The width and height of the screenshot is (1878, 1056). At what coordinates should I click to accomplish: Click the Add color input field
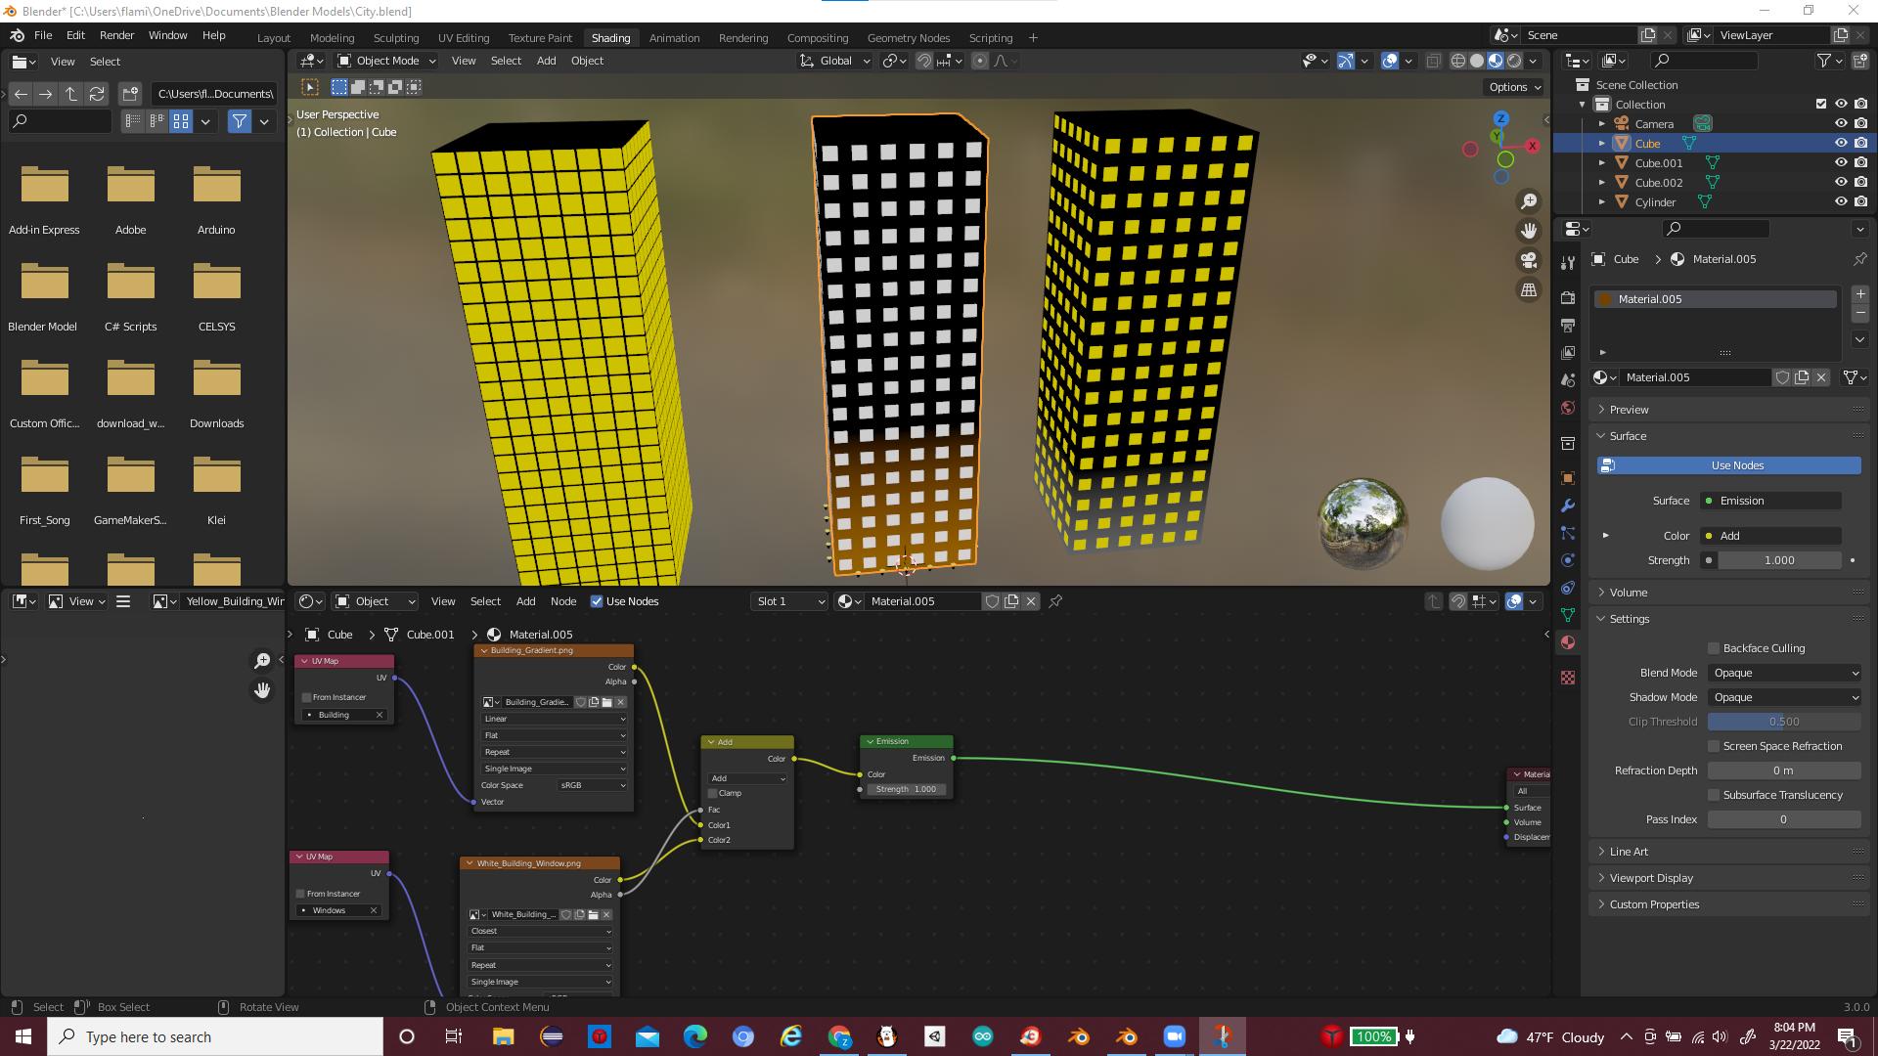tap(1770, 536)
